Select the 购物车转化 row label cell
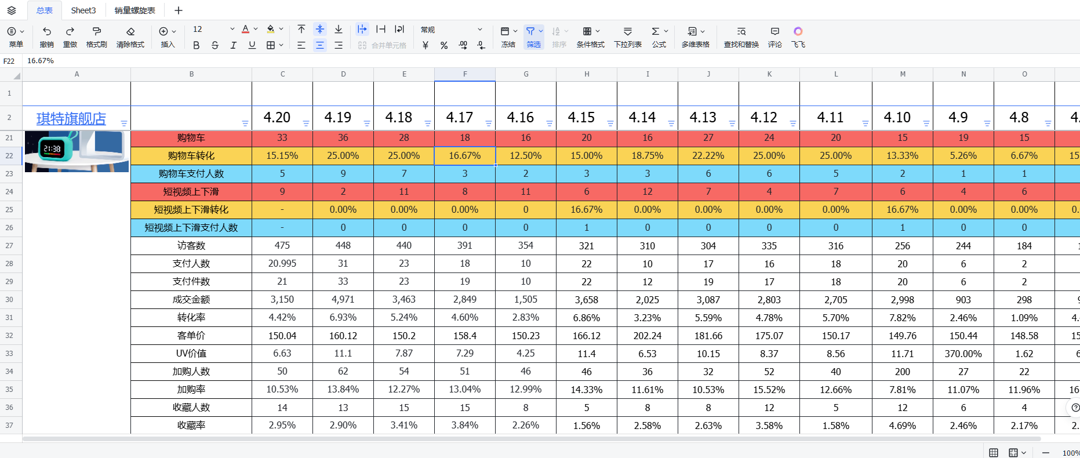 tap(191, 156)
